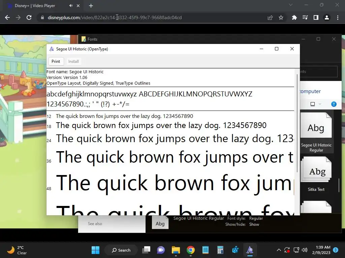The height and width of the screenshot is (258, 345).
Task: Open Chrome tab search chevron
Action: [x=291, y=5]
